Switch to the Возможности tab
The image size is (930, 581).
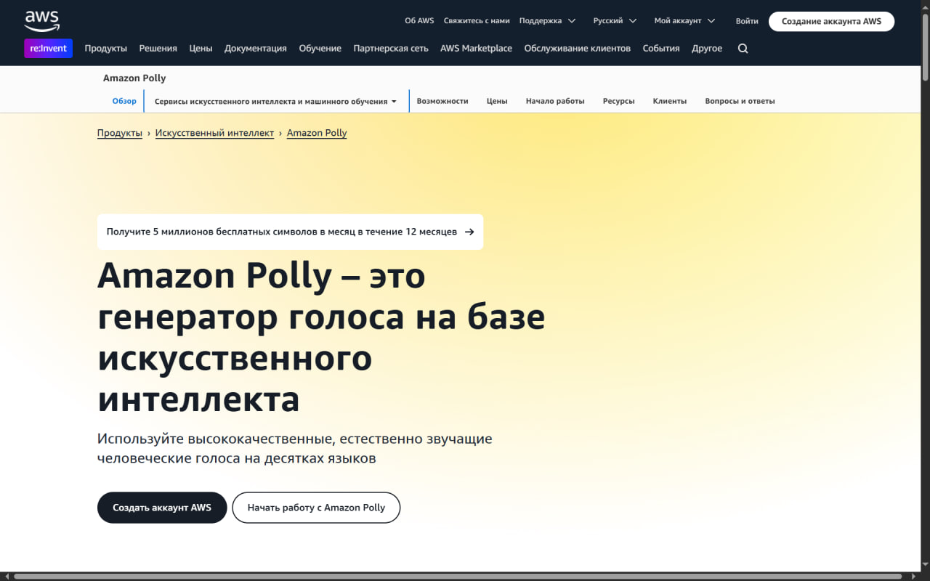click(x=442, y=102)
